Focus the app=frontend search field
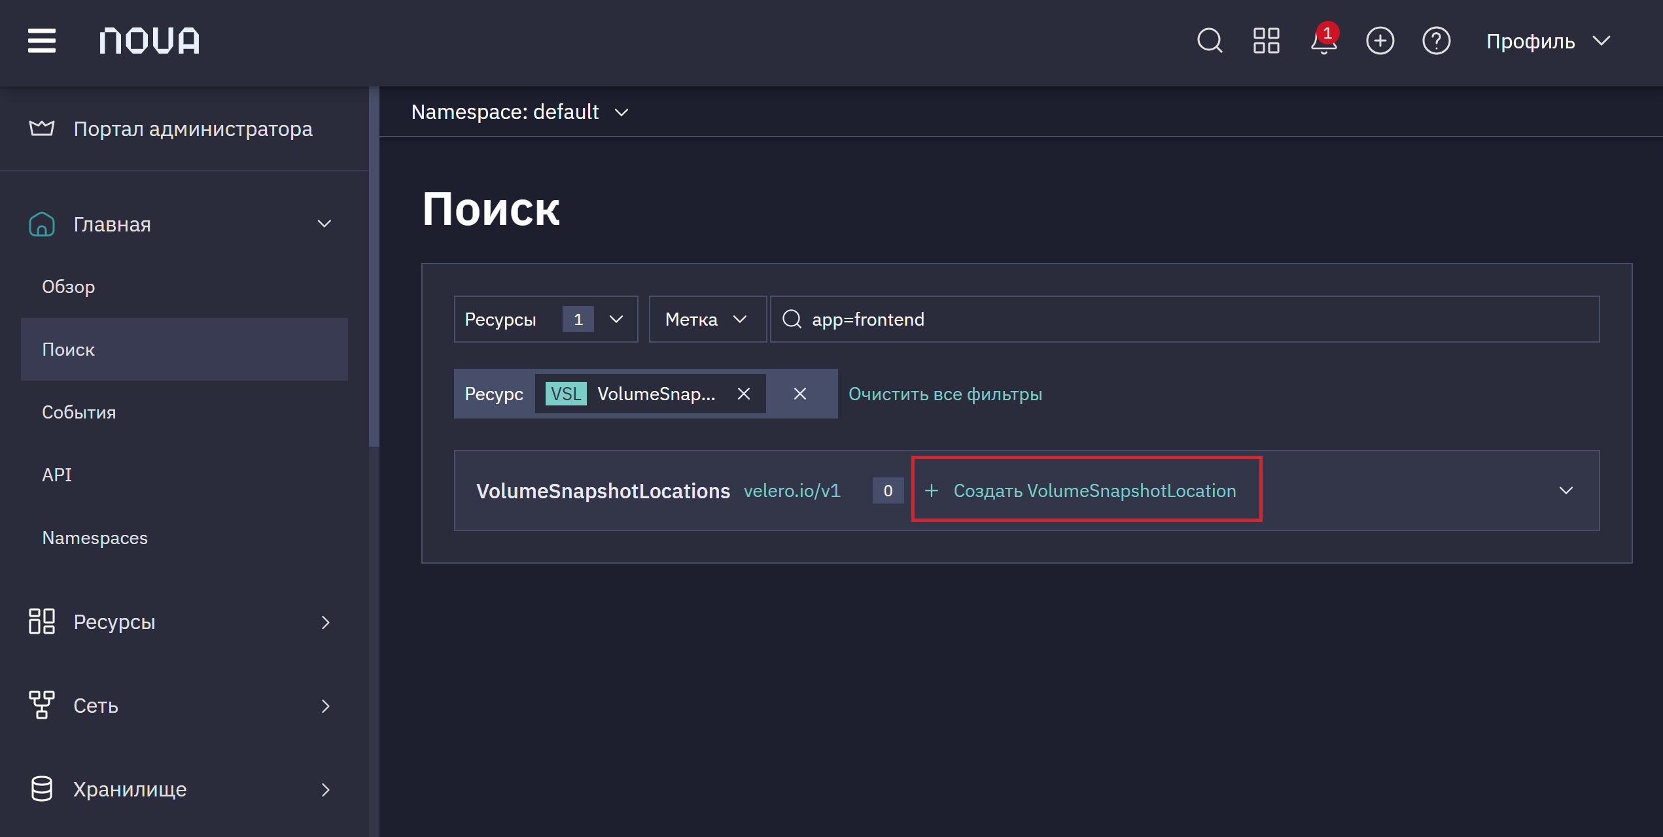Screen dimensions: 1663x837 pos(1185,319)
